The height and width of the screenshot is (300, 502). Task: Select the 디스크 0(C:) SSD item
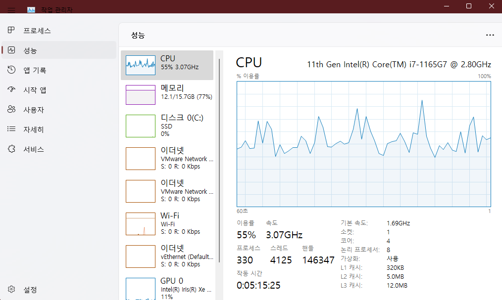(x=167, y=126)
